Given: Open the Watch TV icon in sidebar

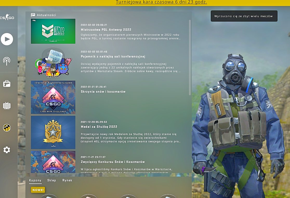Looking at the screenshot, I should (7, 106).
